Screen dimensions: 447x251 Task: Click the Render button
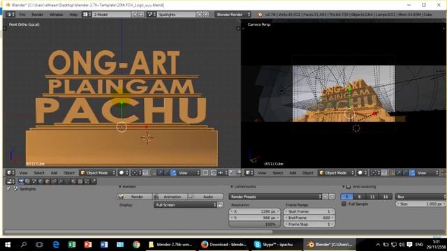point(135,197)
